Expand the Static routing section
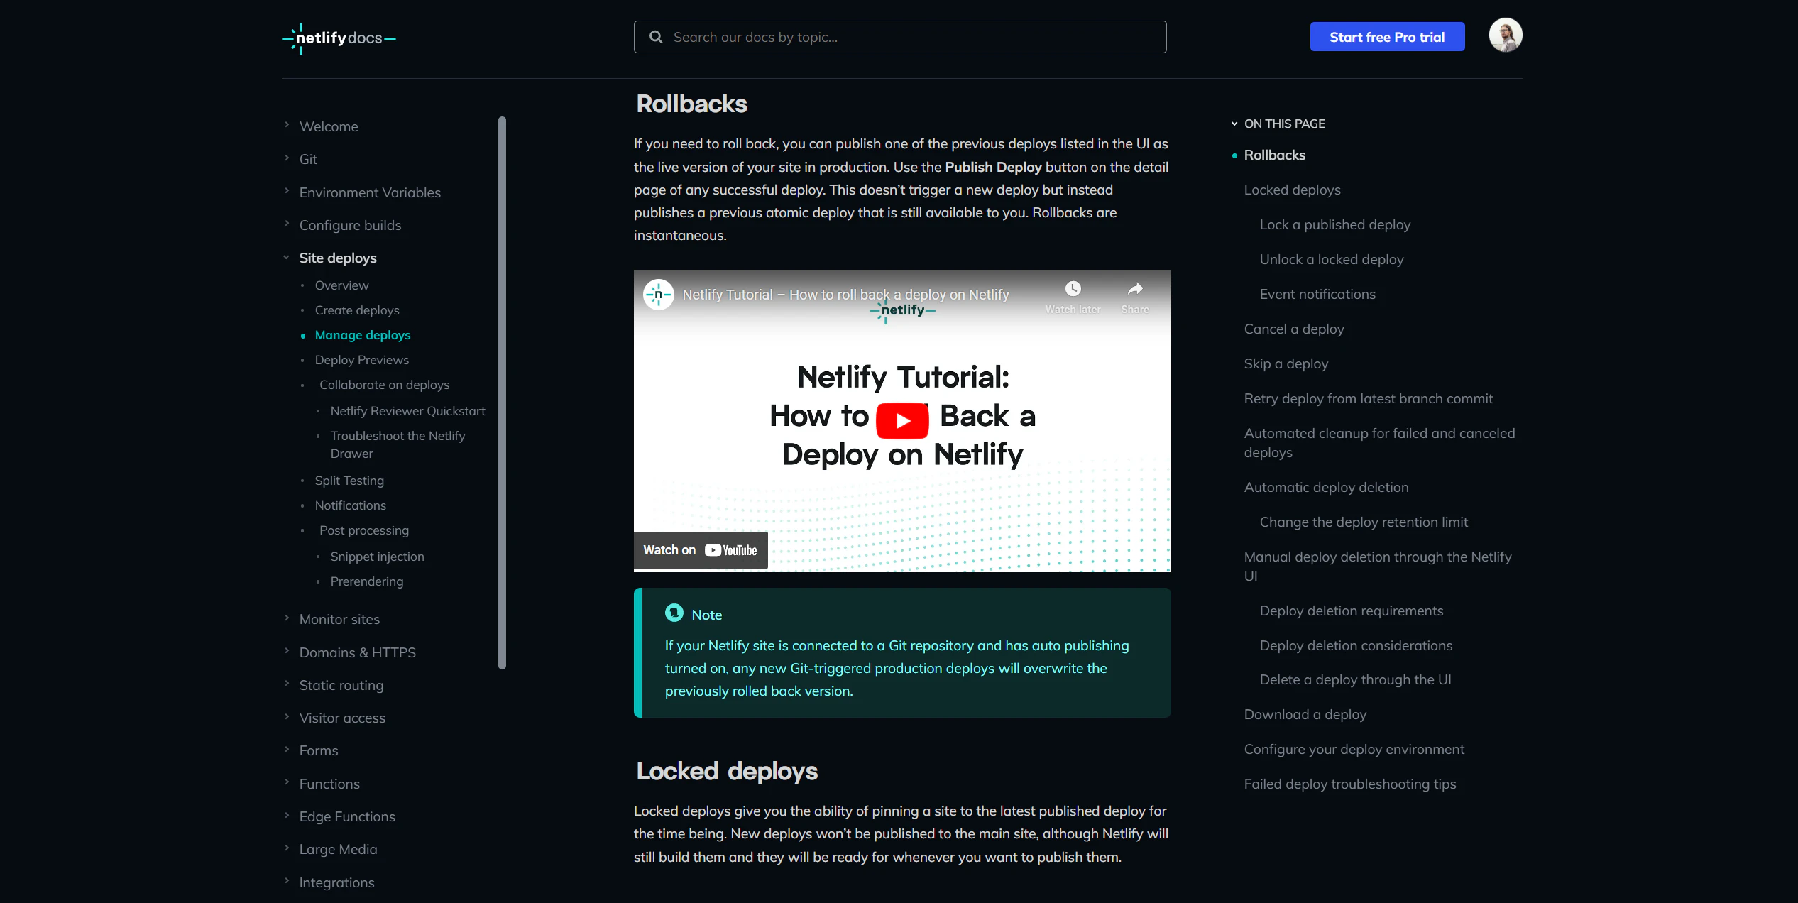Screen dimensions: 1798x903 tap(287, 684)
